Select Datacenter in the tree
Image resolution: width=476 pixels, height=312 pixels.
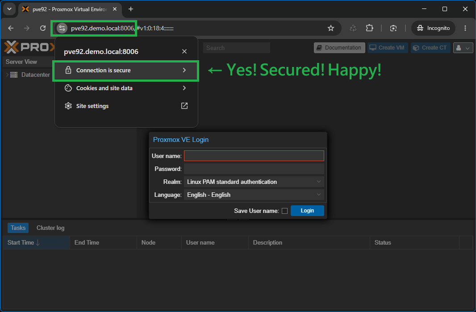(36, 75)
